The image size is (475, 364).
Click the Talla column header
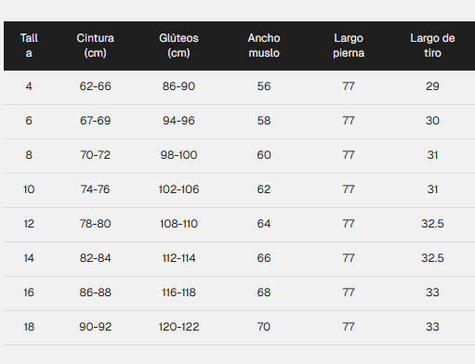tap(29, 45)
